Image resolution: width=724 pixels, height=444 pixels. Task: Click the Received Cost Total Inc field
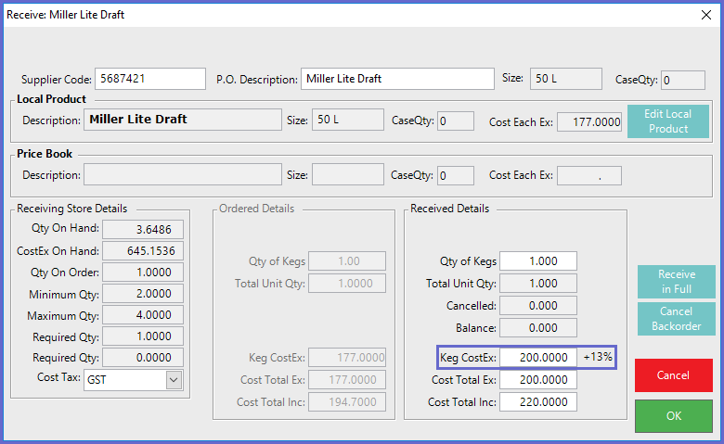538,402
